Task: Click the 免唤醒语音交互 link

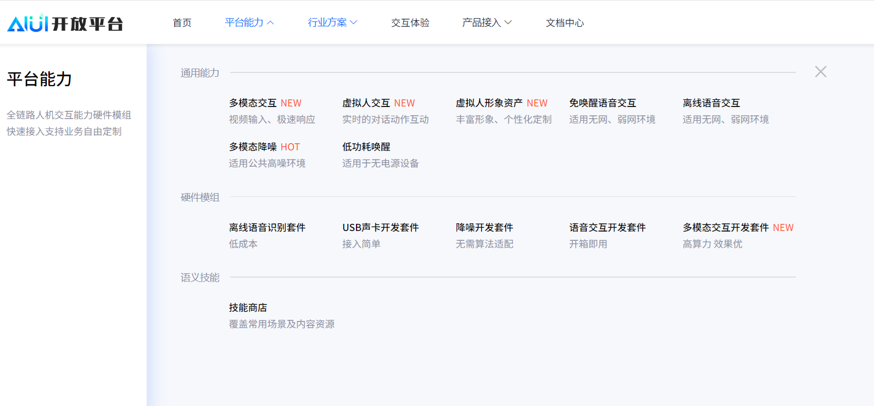Action: pyautogui.click(x=602, y=103)
